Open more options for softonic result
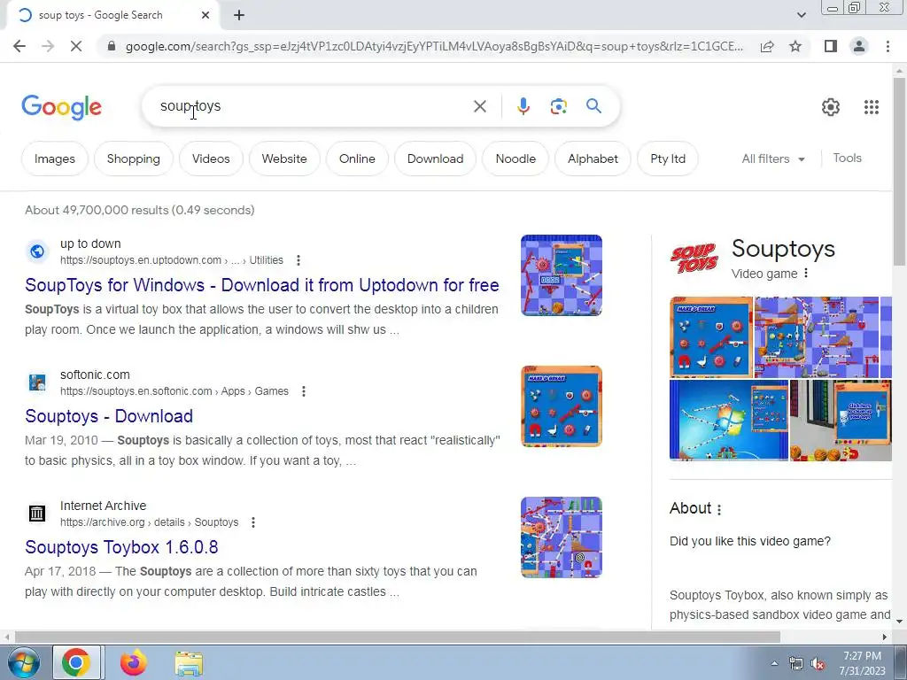 [x=304, y=391]
